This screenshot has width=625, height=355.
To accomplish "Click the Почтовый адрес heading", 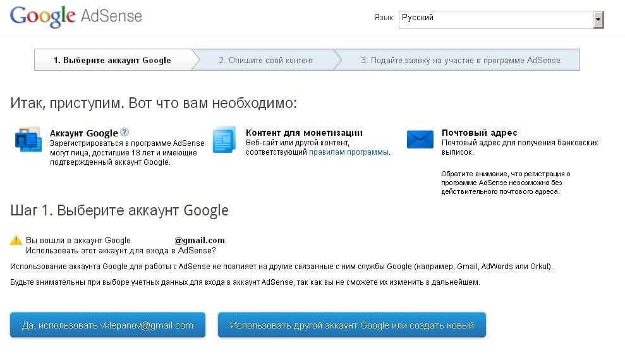I will 479,133.
